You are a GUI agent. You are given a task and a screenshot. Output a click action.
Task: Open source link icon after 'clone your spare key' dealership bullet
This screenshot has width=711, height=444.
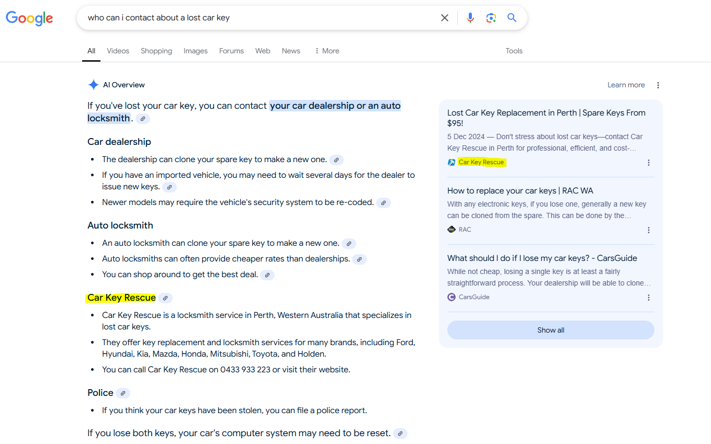[x=337, y=160]
